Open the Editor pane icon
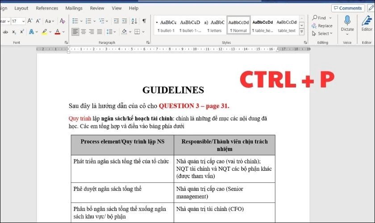Viewport: 375px width, 223px height. coord(367,21)
